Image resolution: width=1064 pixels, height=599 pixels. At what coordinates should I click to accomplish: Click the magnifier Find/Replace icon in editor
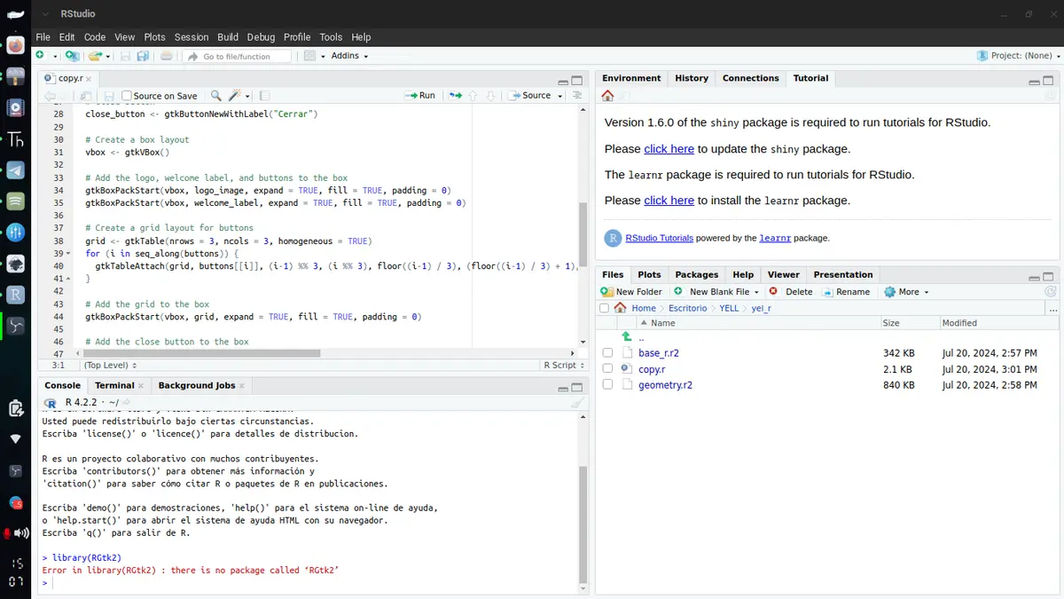click(x=215, y=96)
